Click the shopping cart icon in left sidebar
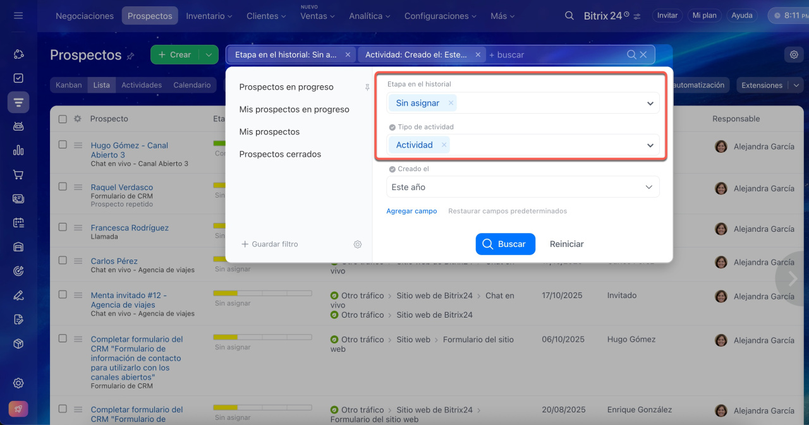This screenshot has height=425, width=809. coord(18,175)
